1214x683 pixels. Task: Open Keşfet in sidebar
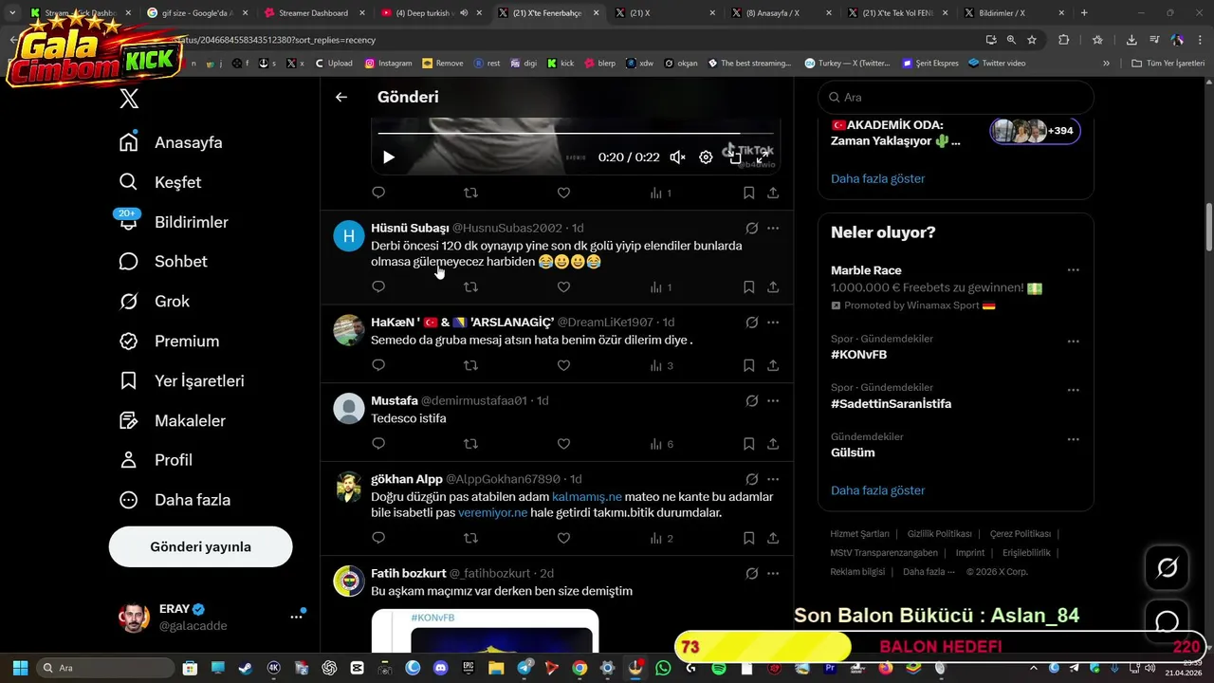pyautogui.click(x=159, y=182)
